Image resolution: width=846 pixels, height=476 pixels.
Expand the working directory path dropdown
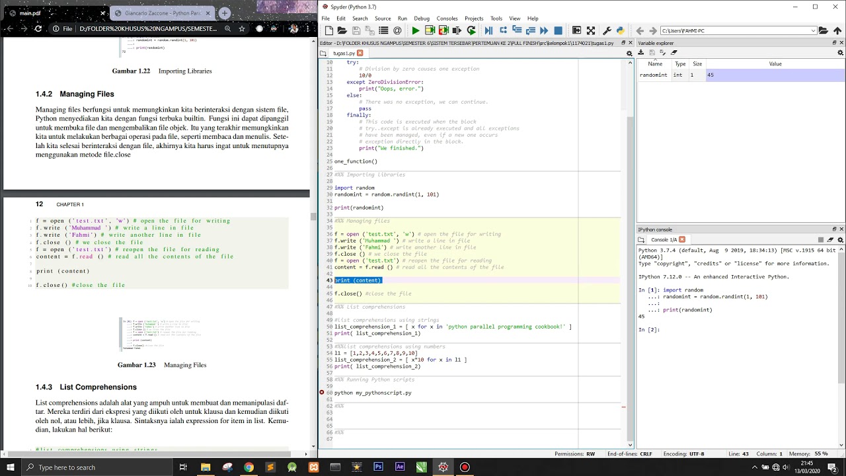pos(813,30)
